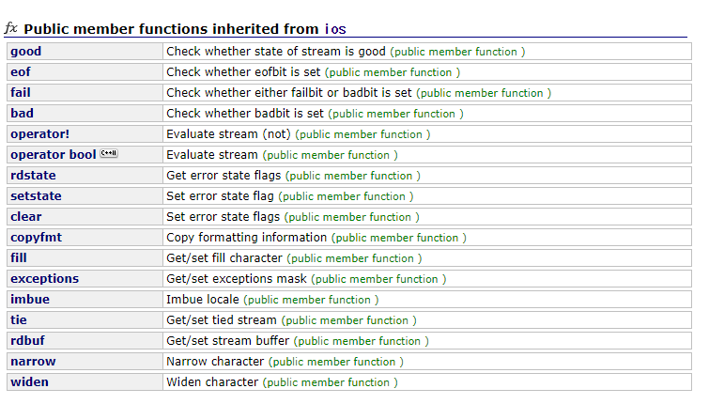This screenshot has height=404, width=709.
Task: Click the clear function link
Action: pos(25,217)
